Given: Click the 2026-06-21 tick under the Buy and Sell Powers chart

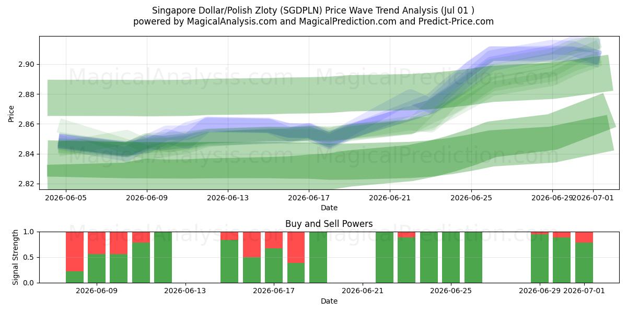Looking at the screenshot, I should 362,291.
